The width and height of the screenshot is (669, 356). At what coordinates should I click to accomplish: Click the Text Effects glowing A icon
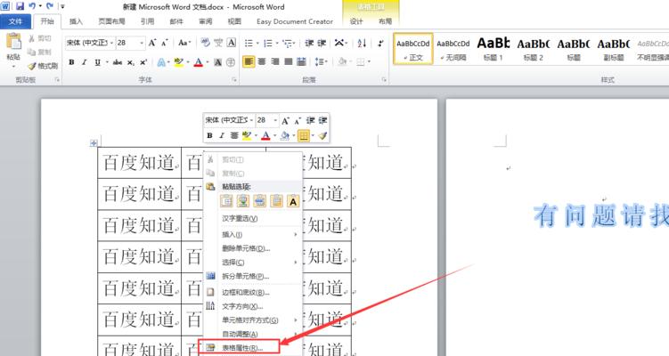[161, 62]
